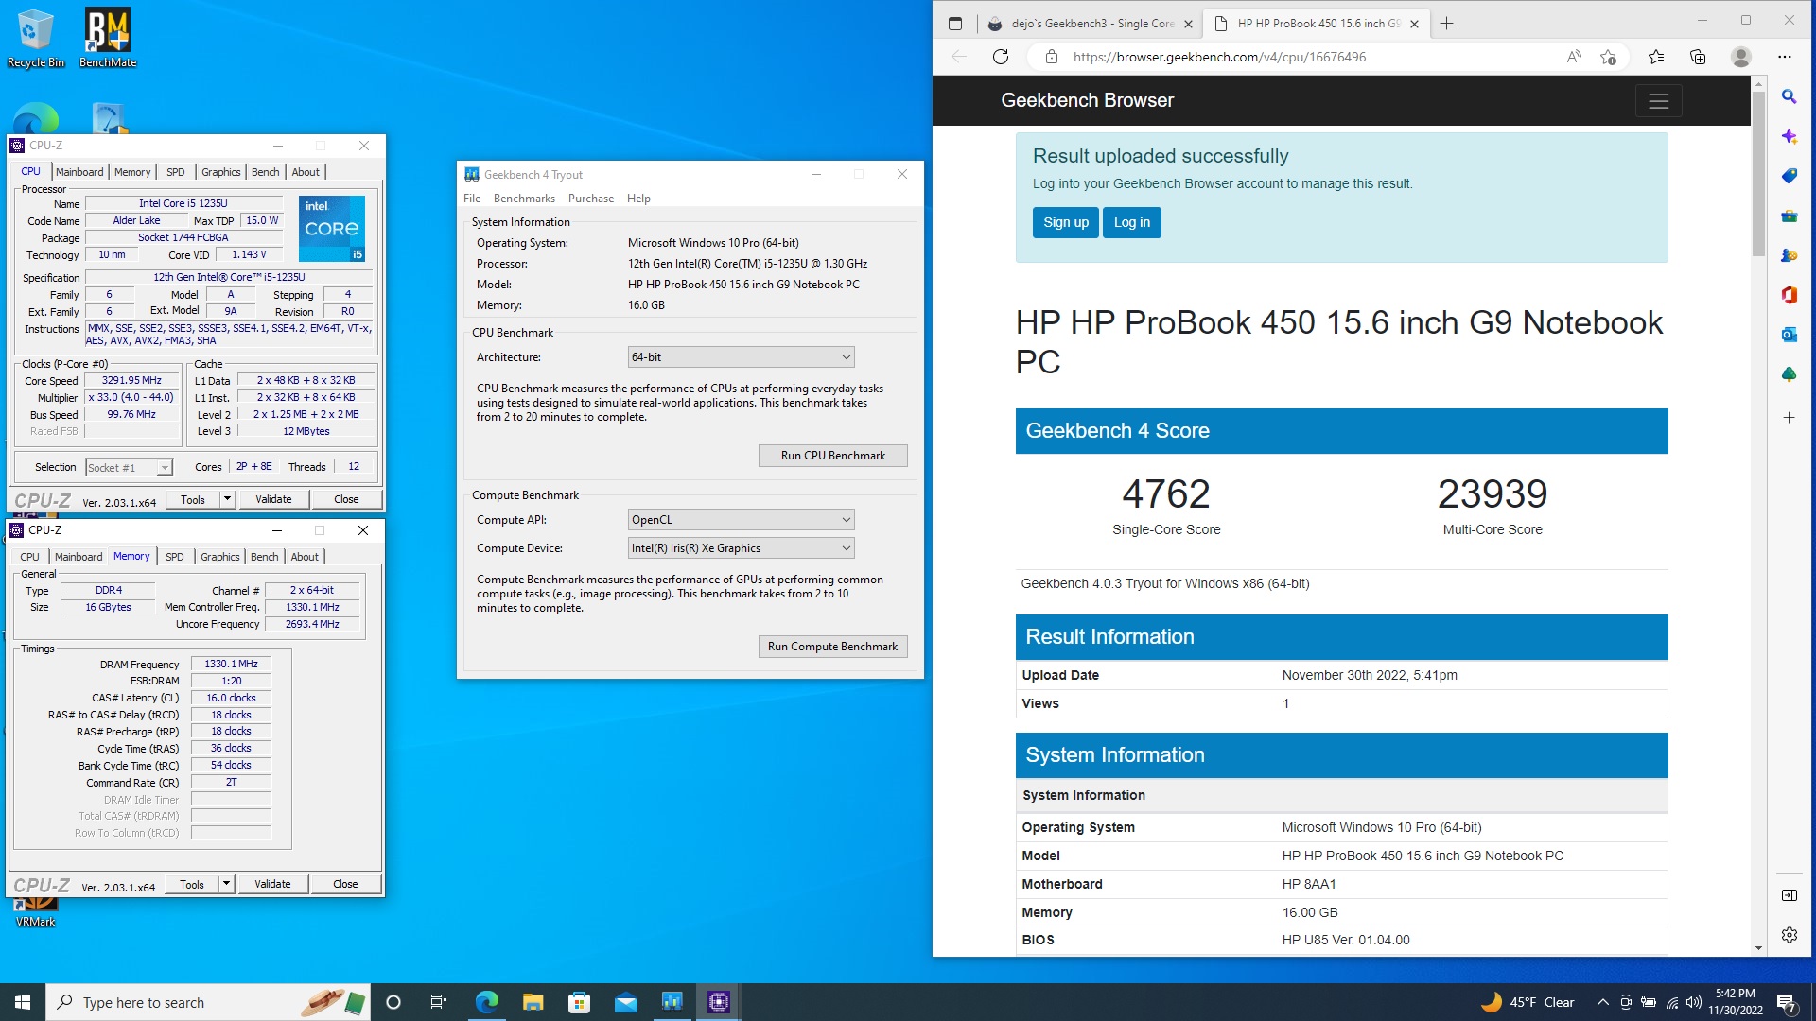Open the BenchMate desktop icon

108,39
